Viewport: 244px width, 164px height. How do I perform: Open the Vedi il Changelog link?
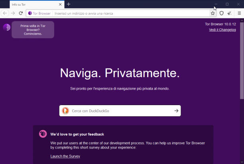(x=222, y=30)
